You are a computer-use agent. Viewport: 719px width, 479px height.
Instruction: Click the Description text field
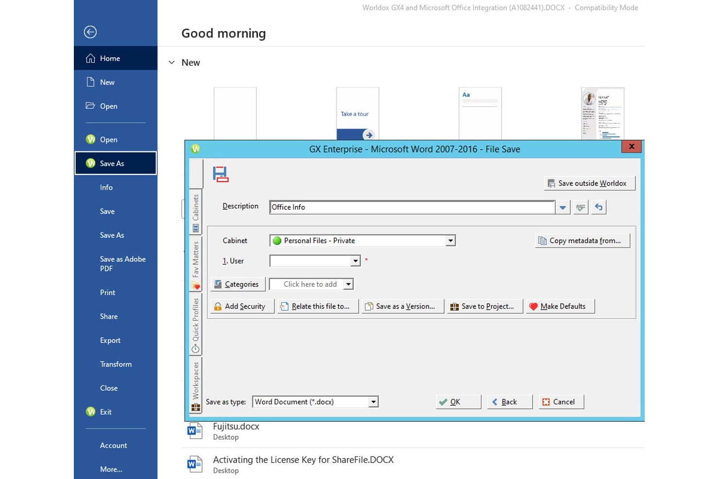point(412,207)
